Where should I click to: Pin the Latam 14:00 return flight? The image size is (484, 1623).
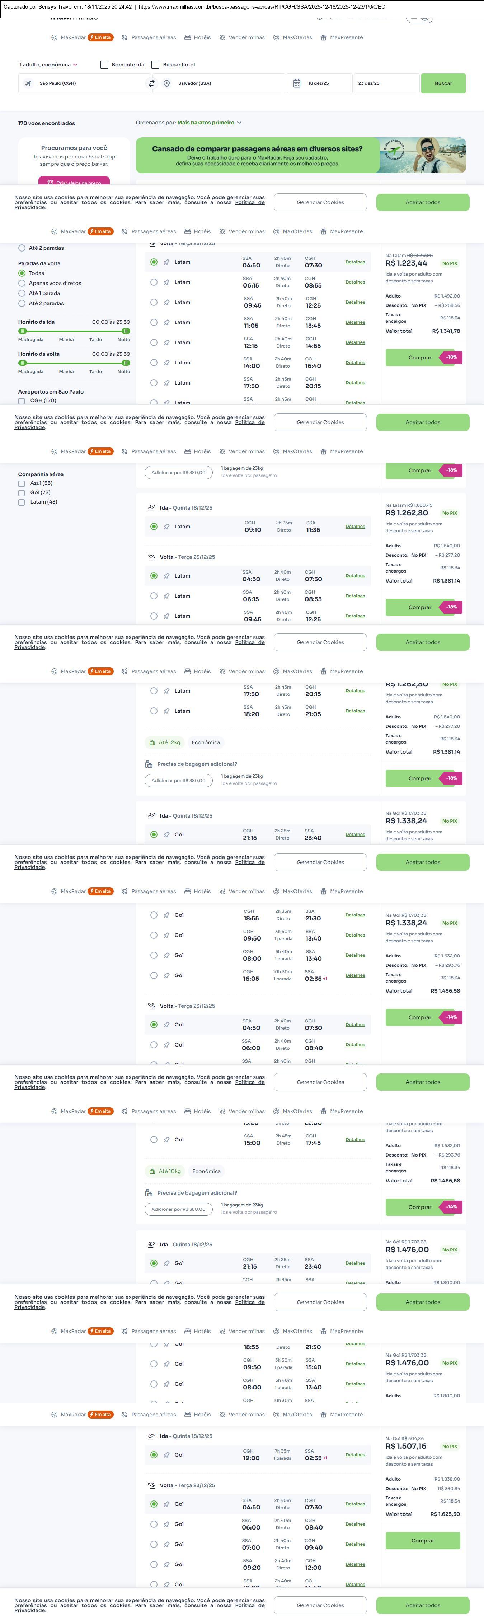click(167, 363)
